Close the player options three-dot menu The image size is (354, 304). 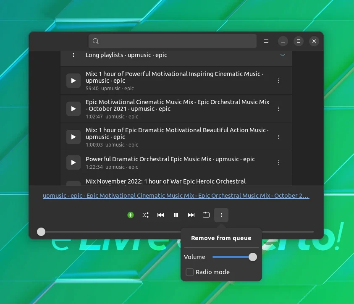coord(221,215)
